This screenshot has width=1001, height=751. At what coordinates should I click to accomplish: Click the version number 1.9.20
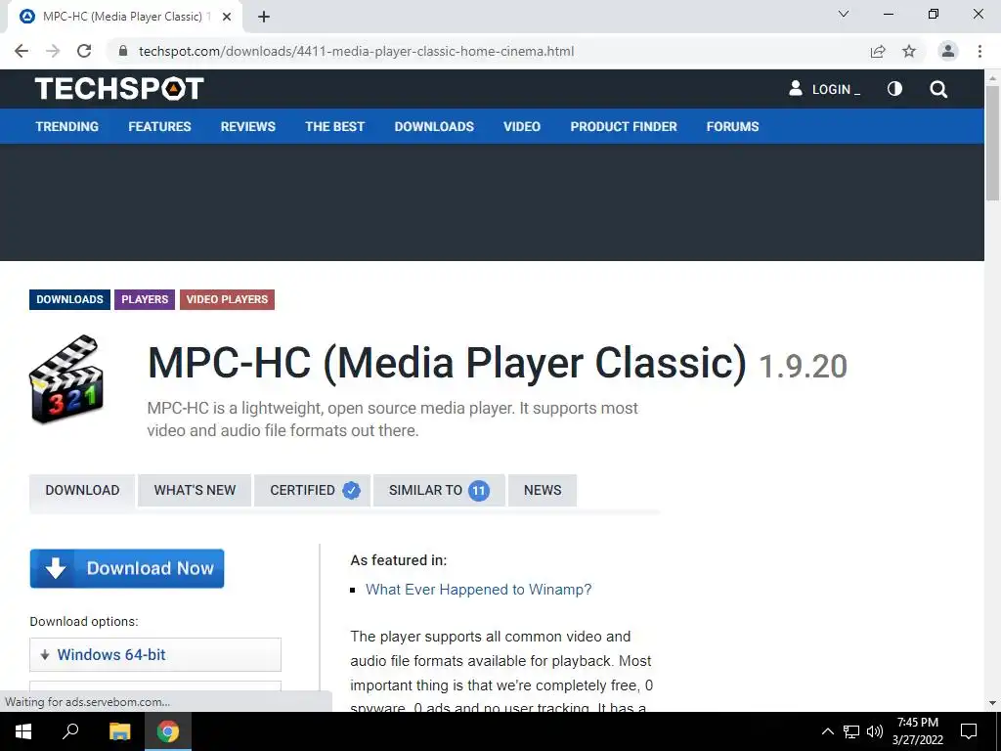[x=804, y=366]
